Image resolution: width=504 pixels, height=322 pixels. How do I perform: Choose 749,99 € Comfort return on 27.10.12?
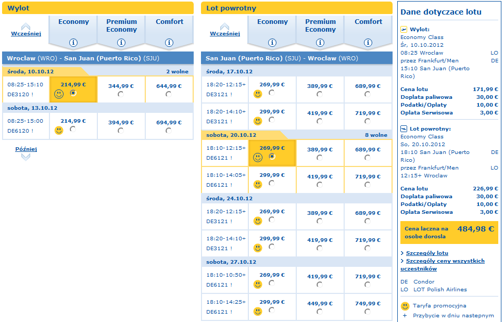tap(368, 312)
